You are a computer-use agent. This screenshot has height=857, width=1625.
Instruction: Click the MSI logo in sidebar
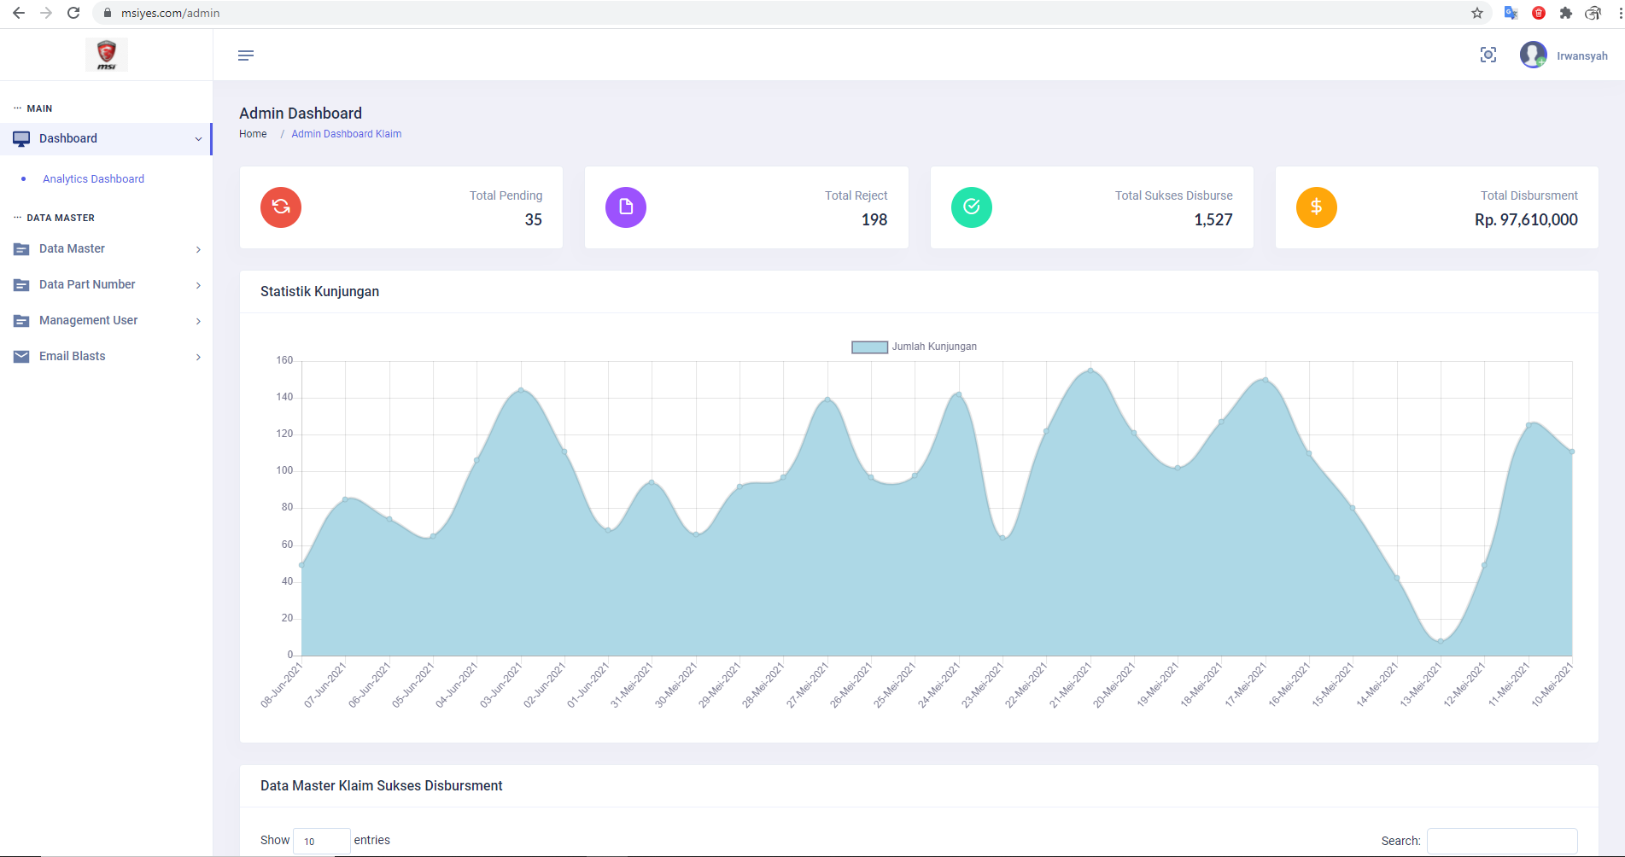point(107,55)
